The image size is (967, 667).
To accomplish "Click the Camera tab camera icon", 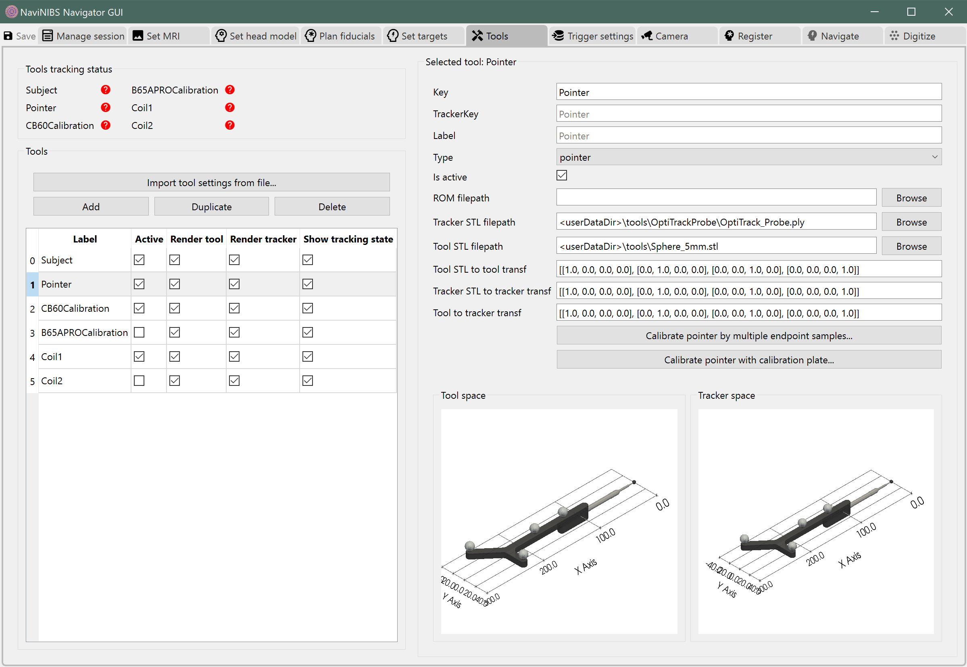I will tap(647, 36).
